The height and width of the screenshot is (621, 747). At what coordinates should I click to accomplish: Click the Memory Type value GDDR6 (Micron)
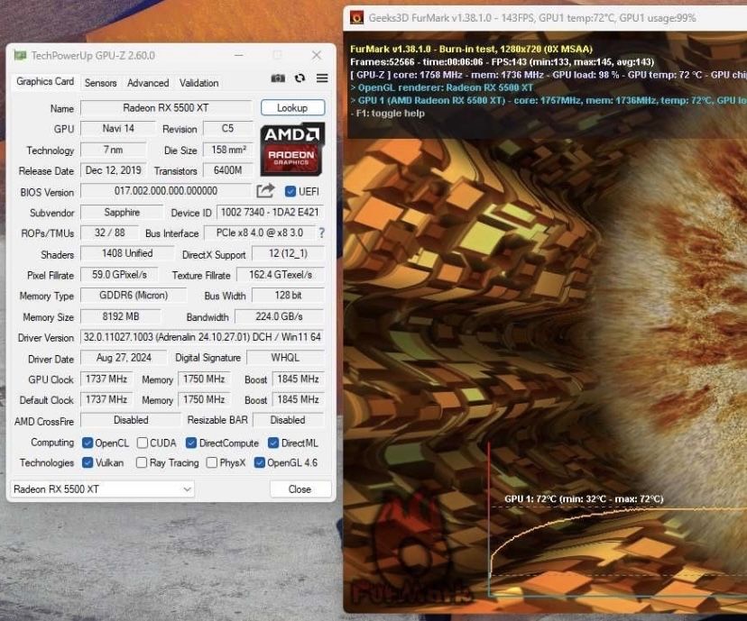(134, 295)
